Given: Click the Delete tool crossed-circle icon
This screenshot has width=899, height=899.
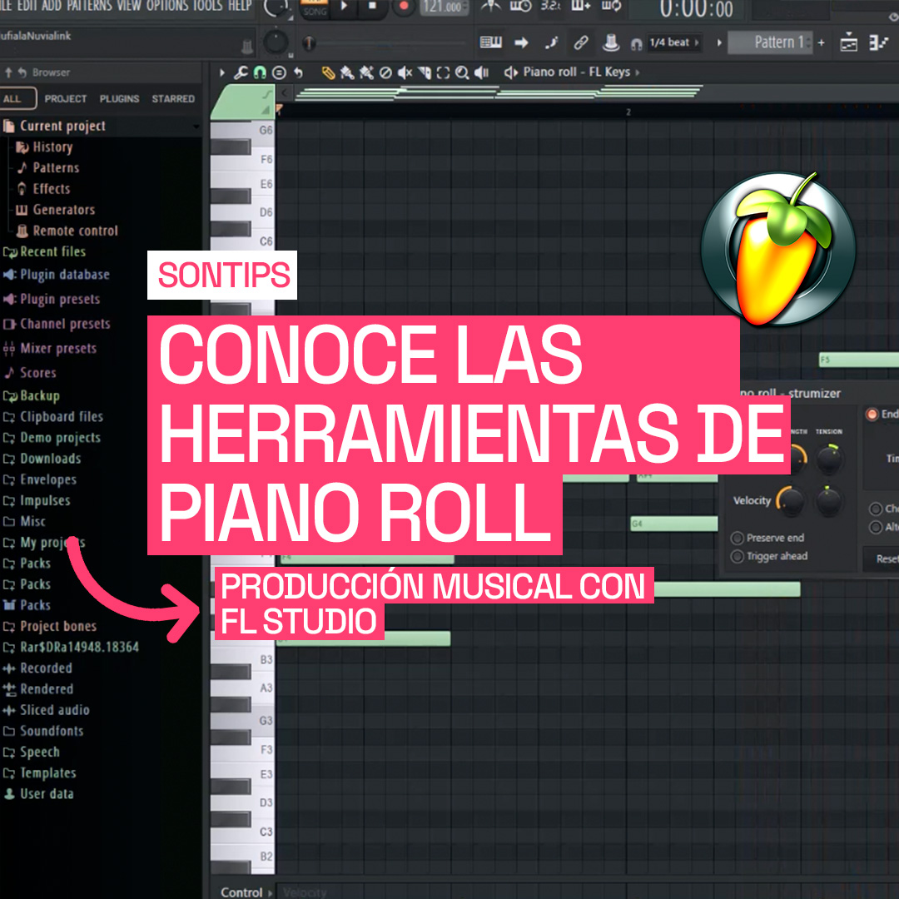Looking at the screenshot, I should [x=385, y=73].
